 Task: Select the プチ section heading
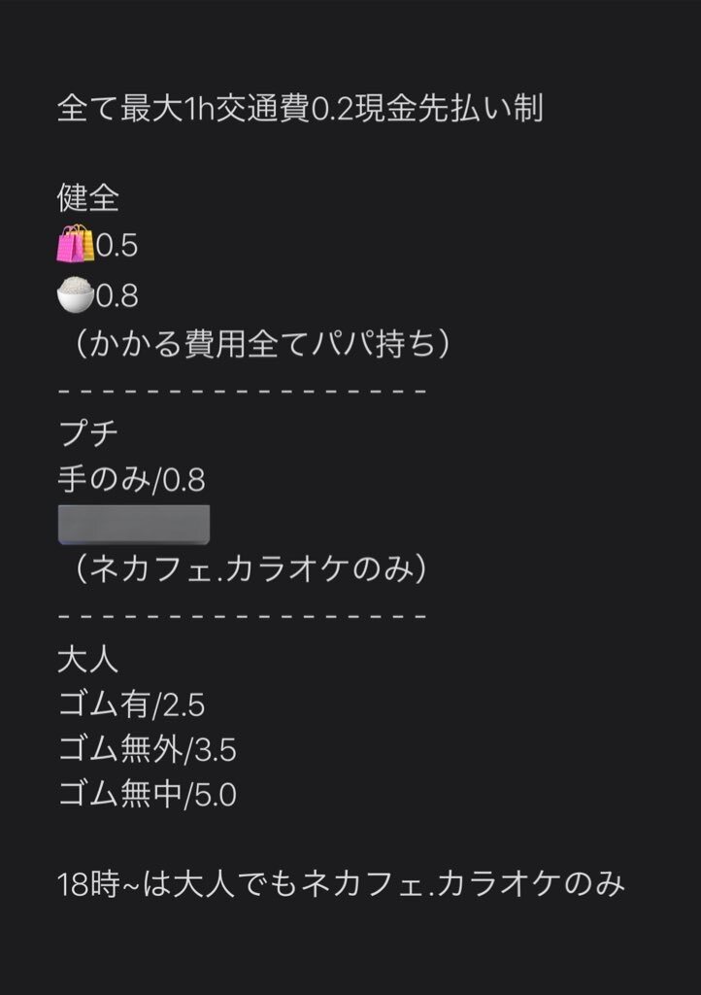tap(88, 434)
